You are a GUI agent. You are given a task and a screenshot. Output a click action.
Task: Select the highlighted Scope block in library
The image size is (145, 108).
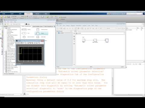point(41,33)
